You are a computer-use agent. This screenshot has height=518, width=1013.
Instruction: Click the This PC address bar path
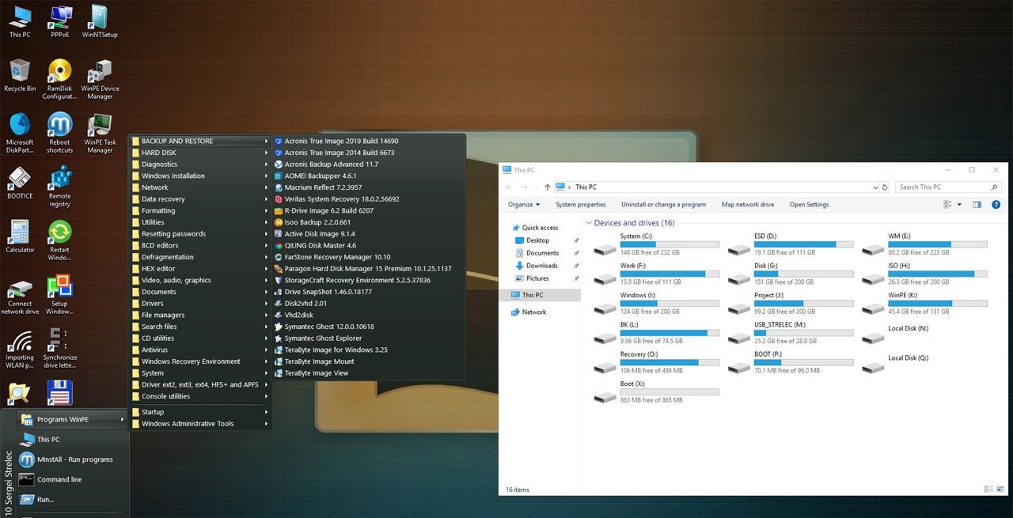[x=586, y=187]
